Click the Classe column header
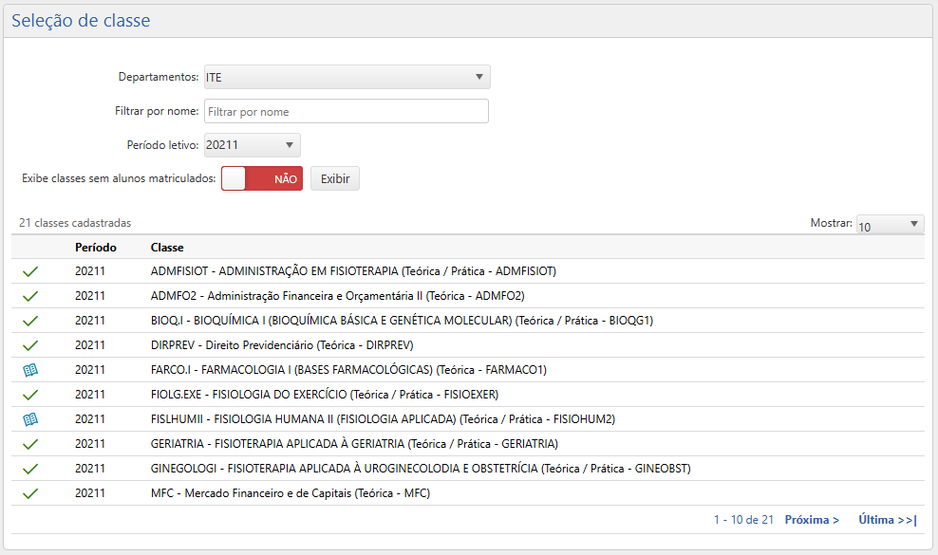The height and width of the screenshot is (555, 938). coord(167,248)
